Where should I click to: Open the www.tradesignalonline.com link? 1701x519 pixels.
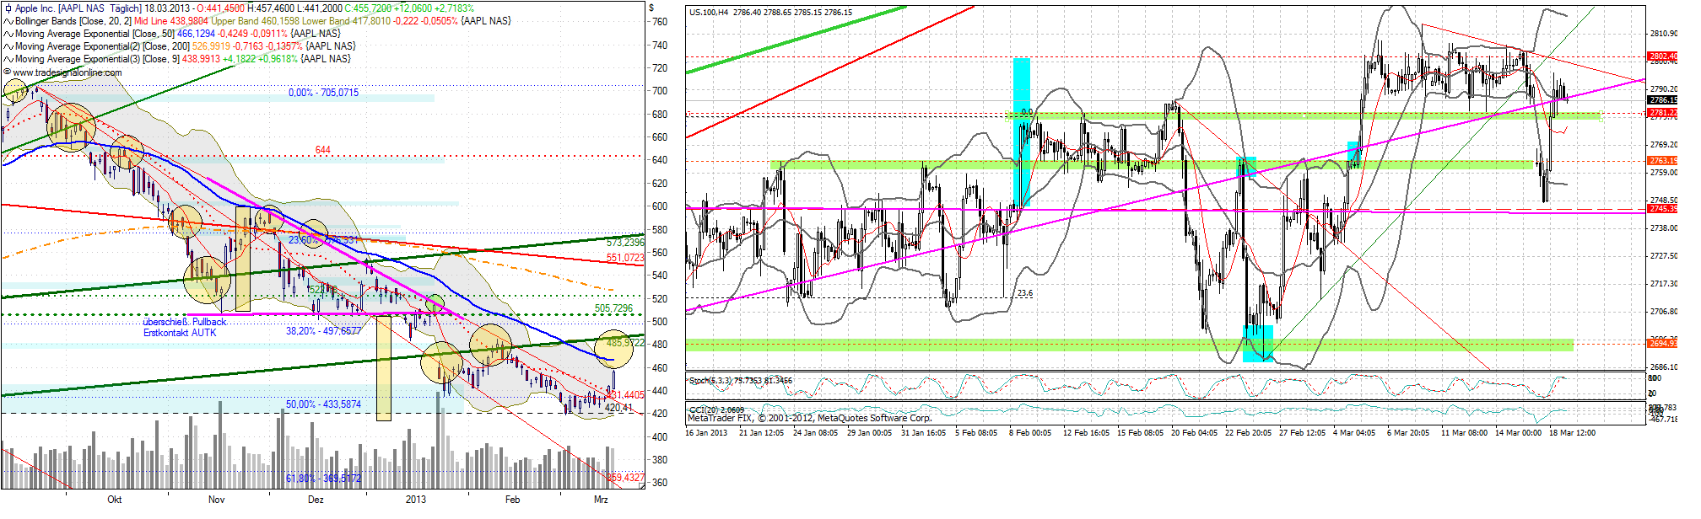(x=67, y=72)
